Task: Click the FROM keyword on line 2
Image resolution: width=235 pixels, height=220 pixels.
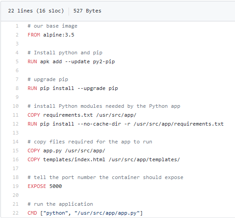Action: [x=34, y=35]
